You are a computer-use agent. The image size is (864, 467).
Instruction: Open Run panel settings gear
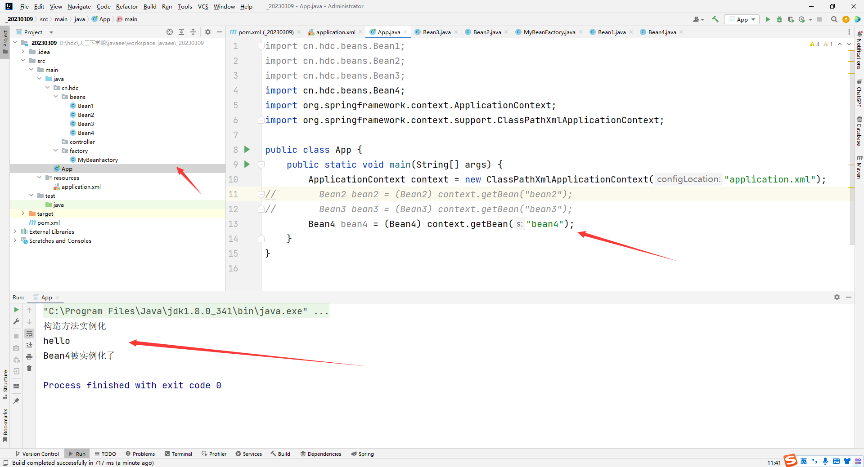pyautogui.click(x=837, y=297)
